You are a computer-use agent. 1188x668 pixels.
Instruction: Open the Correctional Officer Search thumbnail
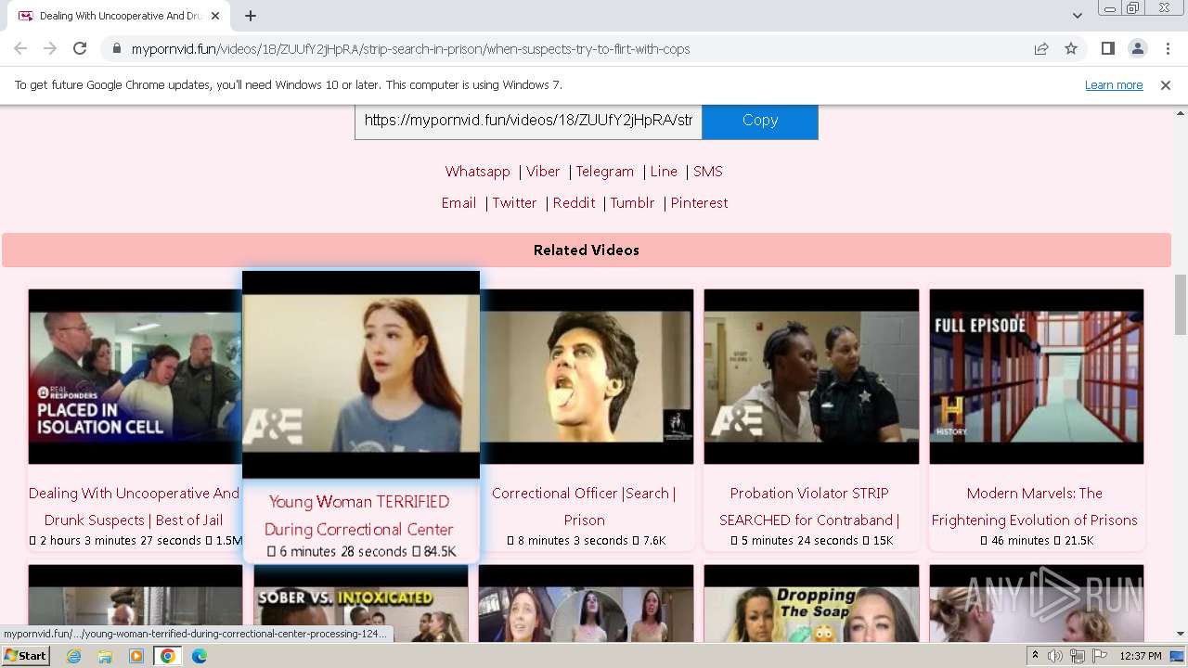click(x=587, y=377)
